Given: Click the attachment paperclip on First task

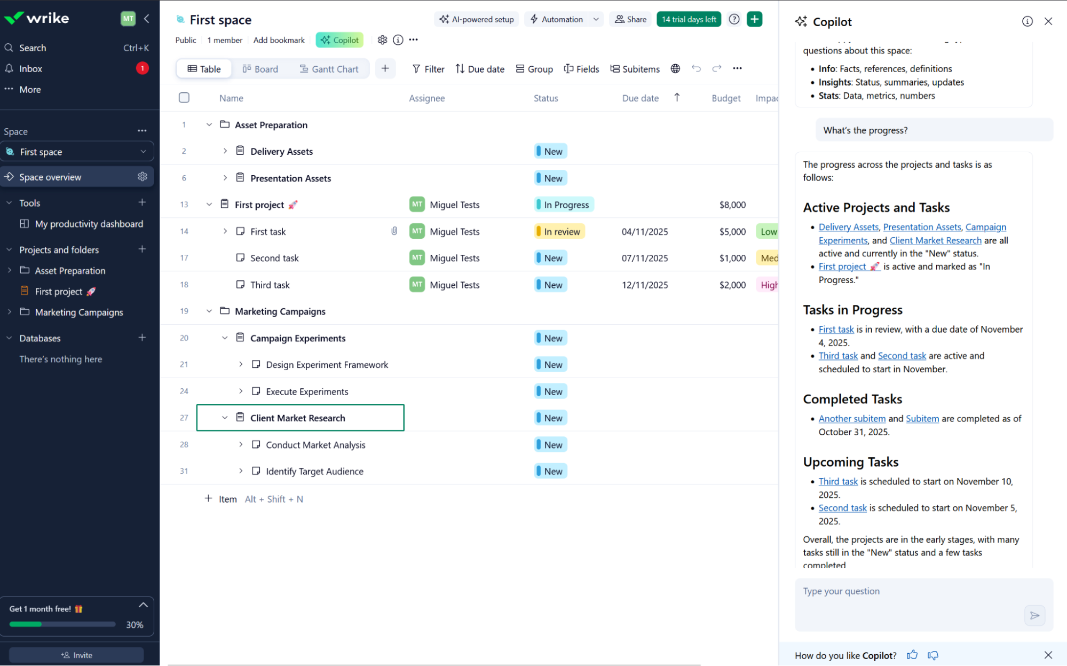Looking at the screenshot, I should click(x=394, y=231).
